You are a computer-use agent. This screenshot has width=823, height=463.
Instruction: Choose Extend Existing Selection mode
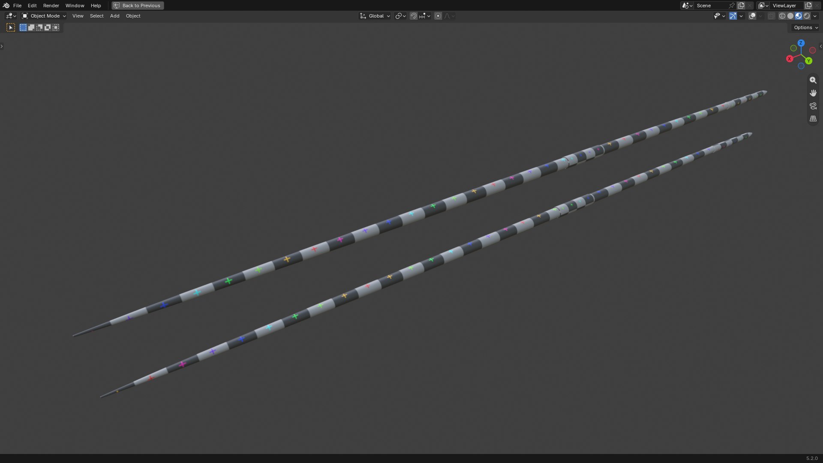pos(31,27)
